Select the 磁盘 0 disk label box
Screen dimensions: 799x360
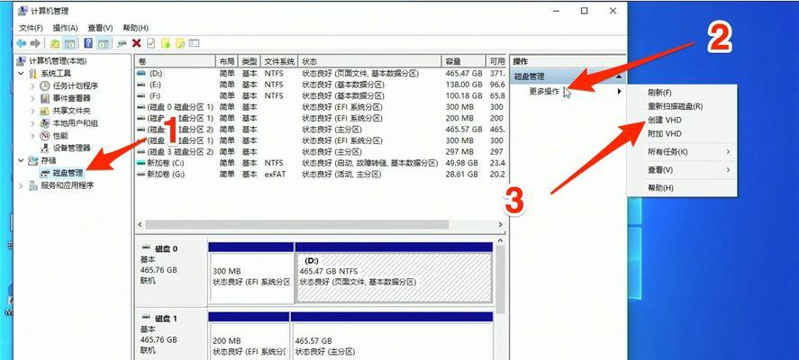tap(171, 273)
